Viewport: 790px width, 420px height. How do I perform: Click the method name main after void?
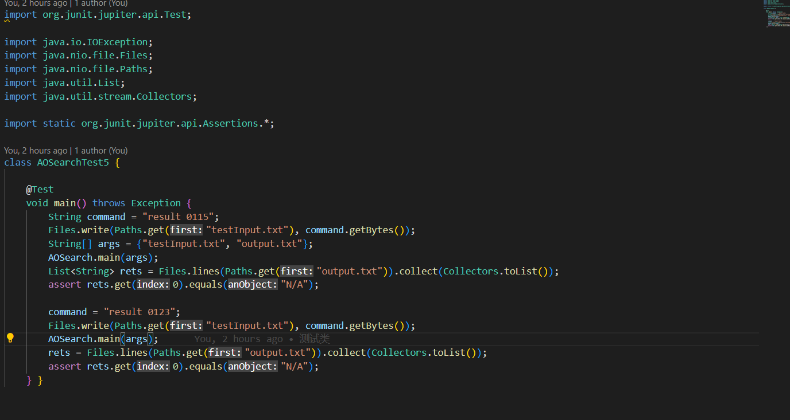click(65, 203)
